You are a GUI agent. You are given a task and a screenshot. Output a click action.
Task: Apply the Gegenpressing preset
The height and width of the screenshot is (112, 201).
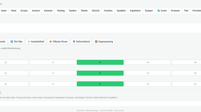coord(104,41)
